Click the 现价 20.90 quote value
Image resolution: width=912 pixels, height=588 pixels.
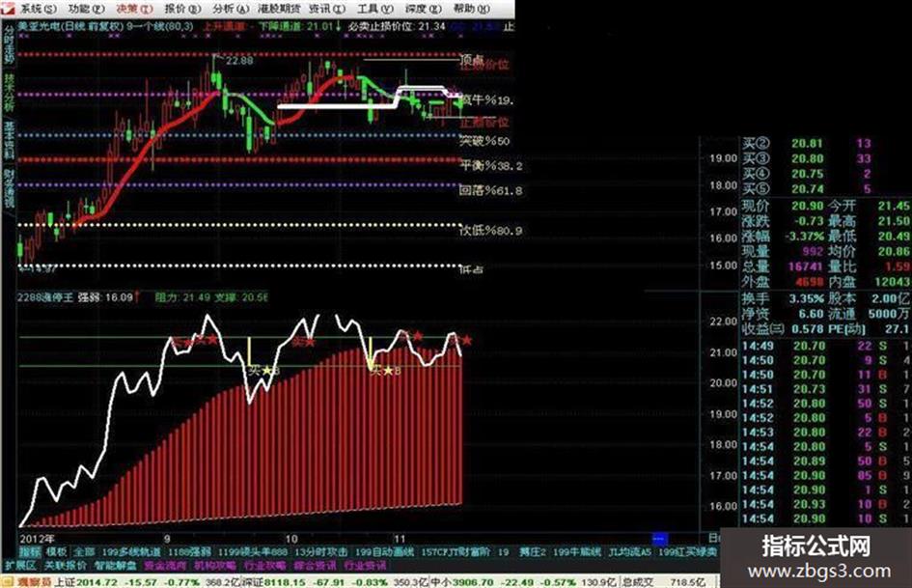[x=808, y=206]
